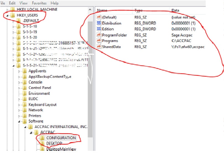
Task: Collapse the HKEY_USERS key
Action: tap(7, 15)
